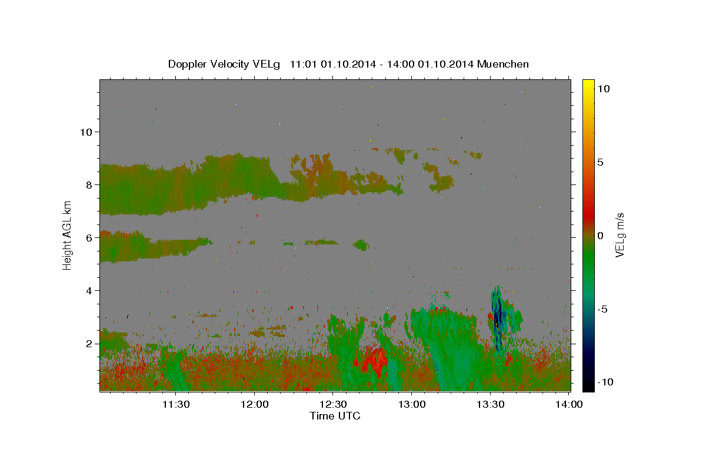
Task: Select the 14:00 time tick label
Action: [x=570, y=405]
